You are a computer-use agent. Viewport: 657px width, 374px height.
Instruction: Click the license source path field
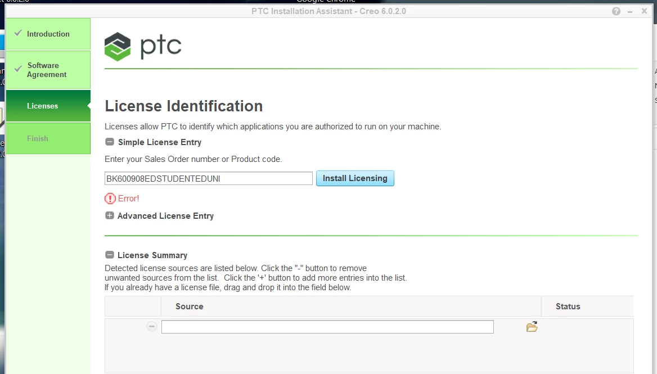coord(327,327)
